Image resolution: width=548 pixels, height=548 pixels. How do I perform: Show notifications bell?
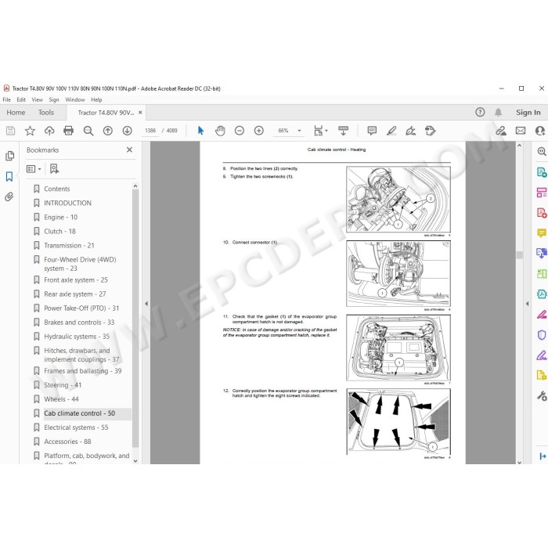click(x=499, y=112)
